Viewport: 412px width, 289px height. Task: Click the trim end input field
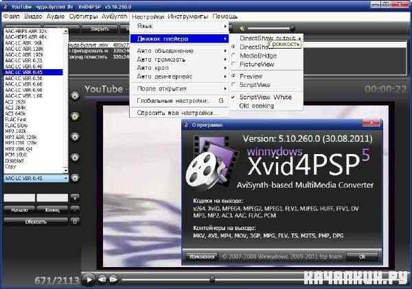pos(52,198)
